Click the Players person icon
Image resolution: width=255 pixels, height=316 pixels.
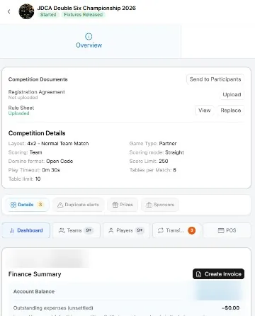(x=111, y=230)
